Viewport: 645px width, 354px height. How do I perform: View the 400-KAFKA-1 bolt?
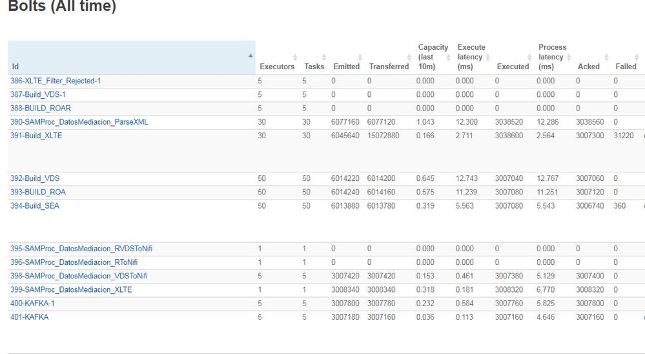[32, 303]
